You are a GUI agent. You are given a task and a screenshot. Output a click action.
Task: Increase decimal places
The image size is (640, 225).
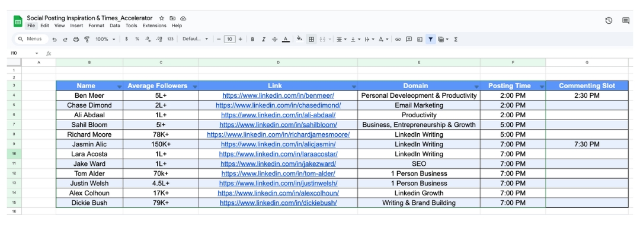point(159,39)
